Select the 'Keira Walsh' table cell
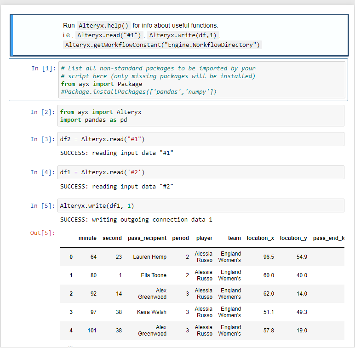355x348 pixels. pyautogui.click(x=152, y=312)
